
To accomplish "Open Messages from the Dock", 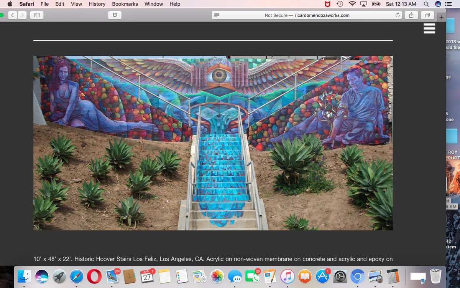I will 235,276.
